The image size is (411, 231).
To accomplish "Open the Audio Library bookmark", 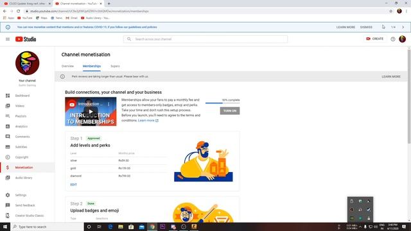I will (x=95, y=18).
